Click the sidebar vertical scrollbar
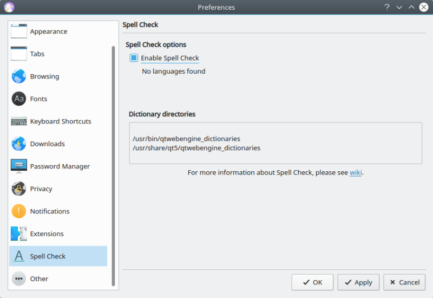This screenshot has width=433, height=298. 113,163
